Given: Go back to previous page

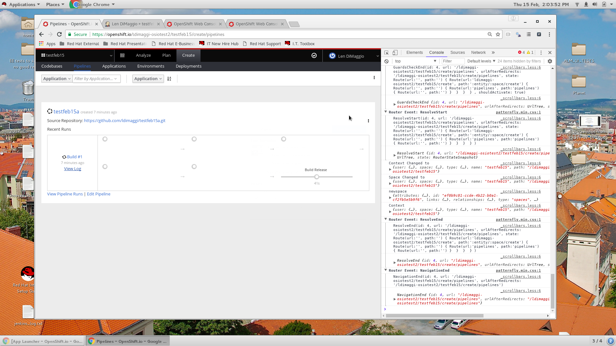Looking at the screenshot, I should click(41, 34).
